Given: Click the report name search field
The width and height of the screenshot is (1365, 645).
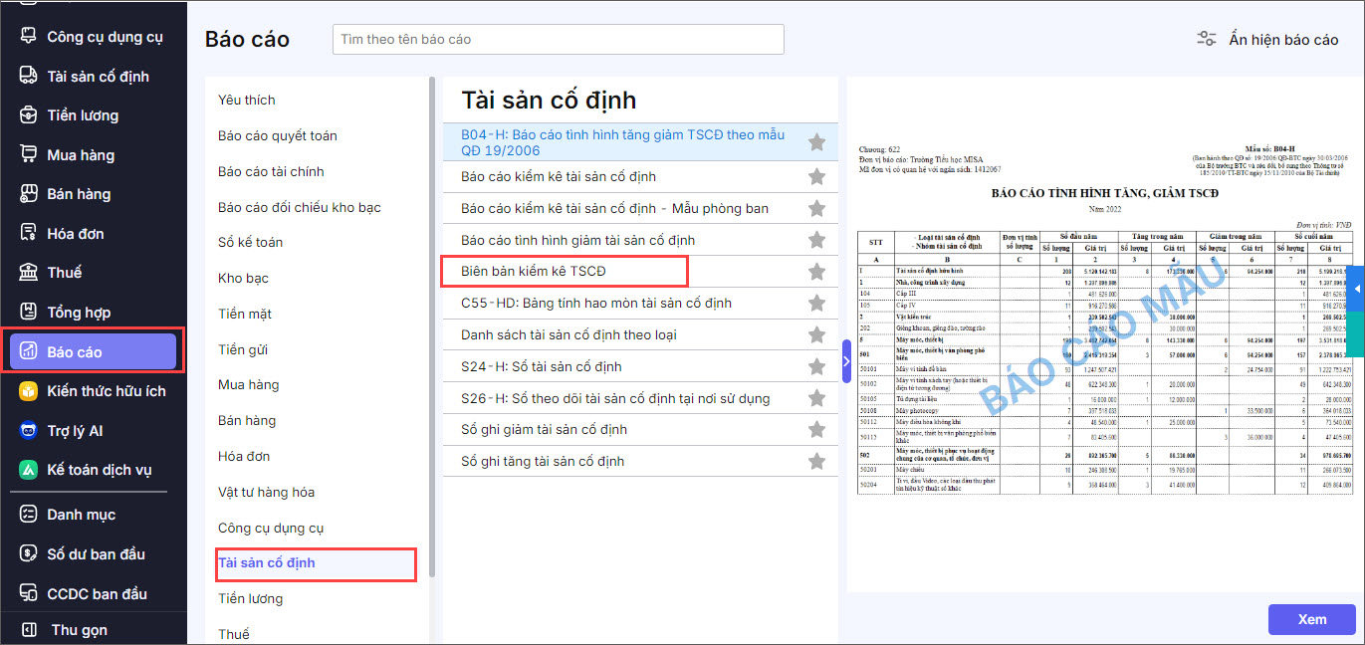Looking at the screenshot, I should pyautogui.click(x=558, y=40).
